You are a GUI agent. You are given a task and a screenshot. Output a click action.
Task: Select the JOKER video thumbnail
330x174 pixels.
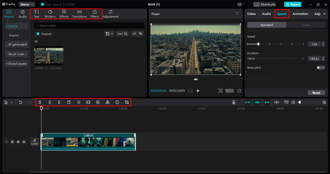(49, 56)
